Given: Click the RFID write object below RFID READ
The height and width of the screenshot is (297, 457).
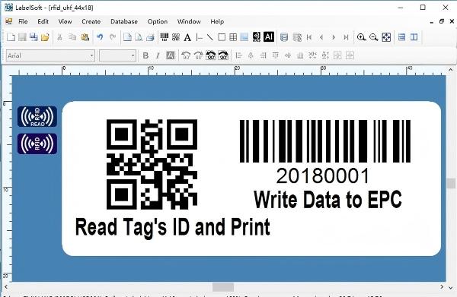Looking at the screenshot, I should pyautogui.click(x=37, y=144).
